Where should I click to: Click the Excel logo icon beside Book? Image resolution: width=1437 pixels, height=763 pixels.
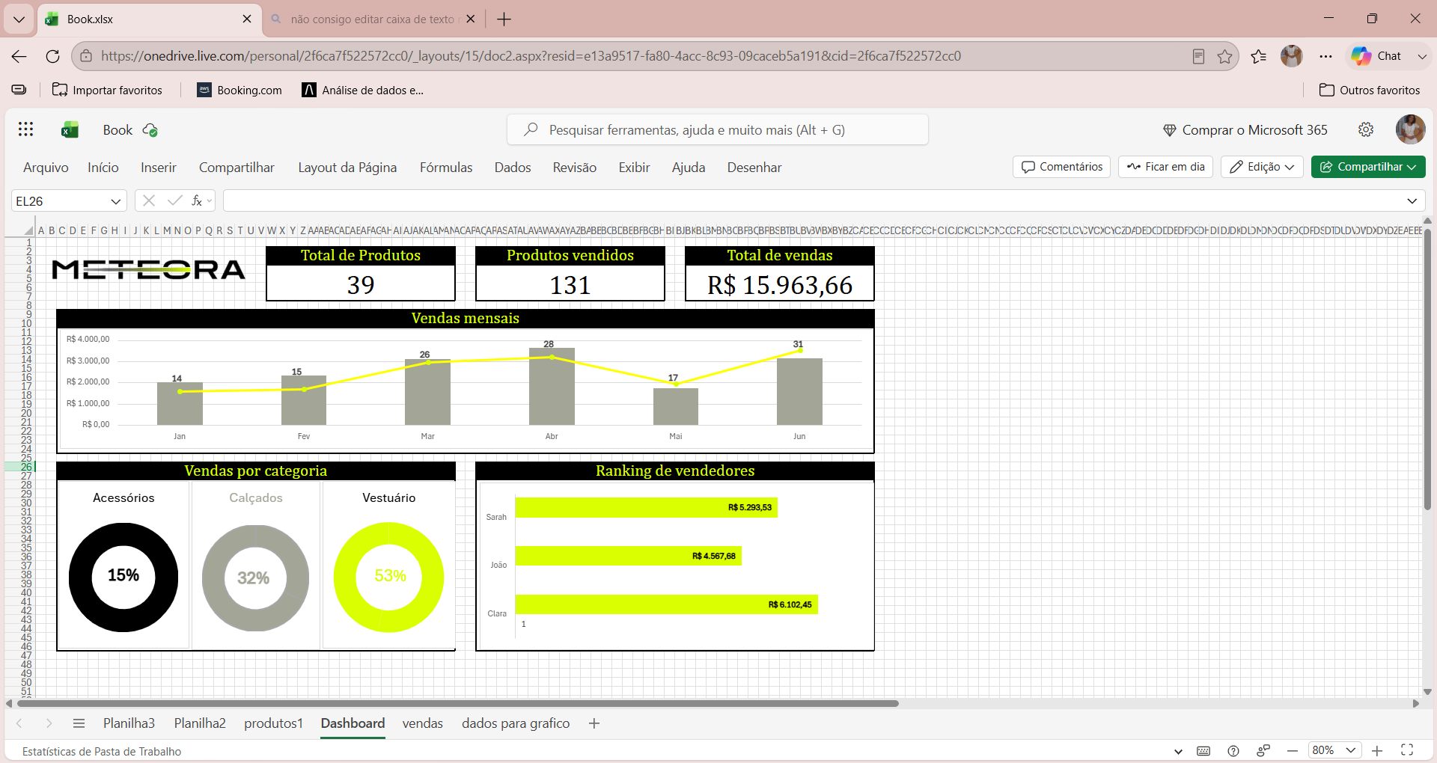coord(70,130)
